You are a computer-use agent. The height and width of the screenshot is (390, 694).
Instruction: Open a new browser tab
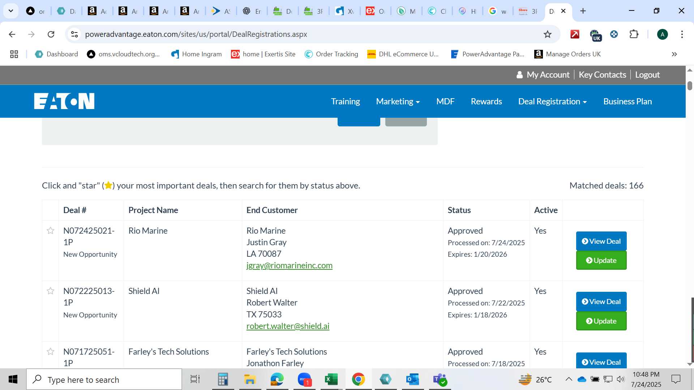(583, 11)
